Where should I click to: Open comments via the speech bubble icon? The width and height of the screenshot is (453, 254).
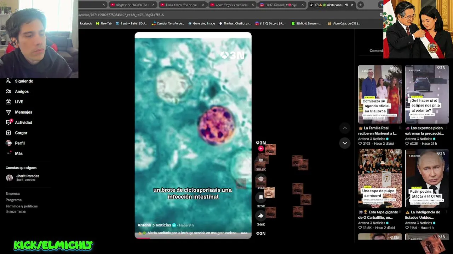click(261, 179)
